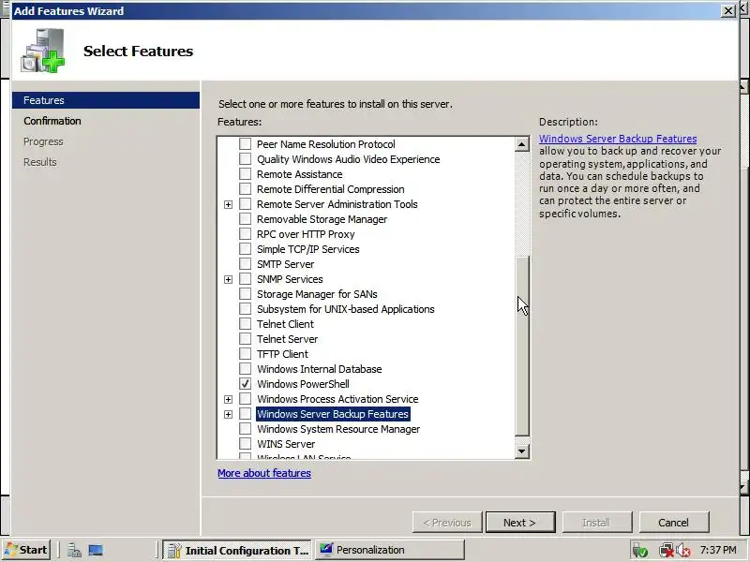Check Remote Differential Compression

245,189
